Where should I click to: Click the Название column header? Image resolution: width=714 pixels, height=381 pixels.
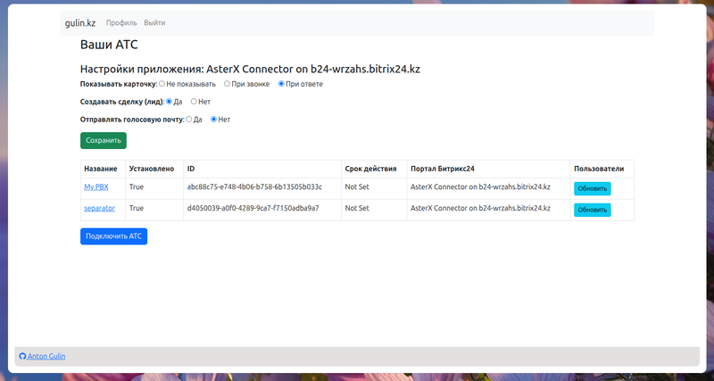(x=101, y=169)
